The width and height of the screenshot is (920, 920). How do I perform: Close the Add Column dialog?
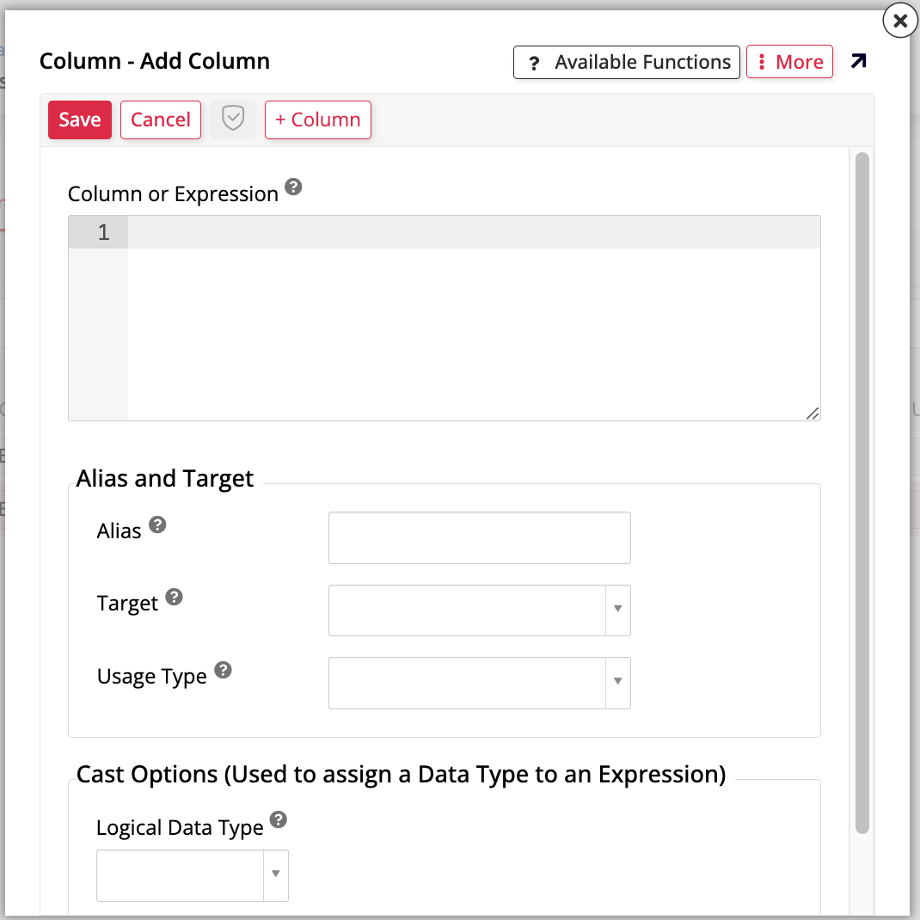tap(899, 21)
